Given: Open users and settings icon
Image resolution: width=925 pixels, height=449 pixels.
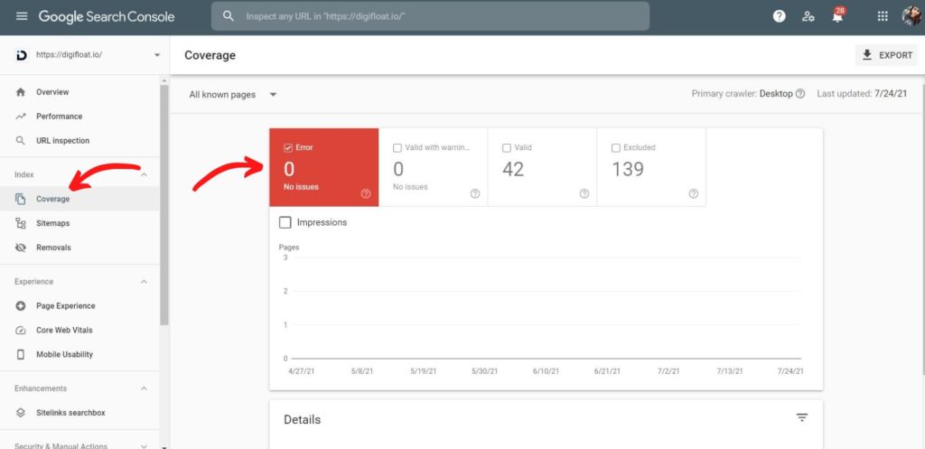Looking at the screenshot, I should pyautogui.click(x=808, y=16).
